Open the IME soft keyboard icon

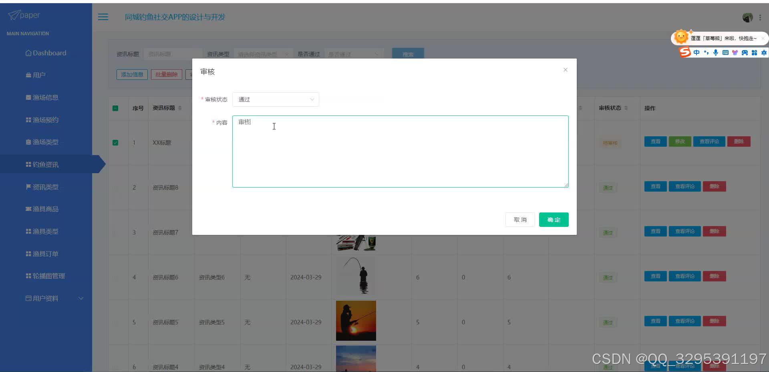(725, 53)
